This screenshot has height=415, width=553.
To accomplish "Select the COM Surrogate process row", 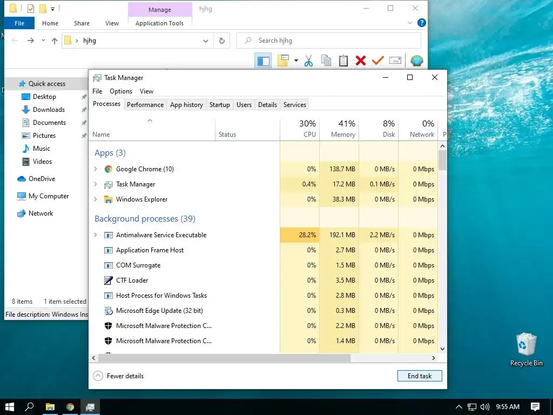I will click(264, 265).
